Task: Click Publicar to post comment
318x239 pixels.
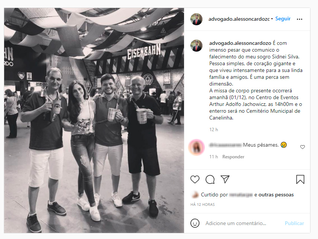Action: [x=294, y=223]
